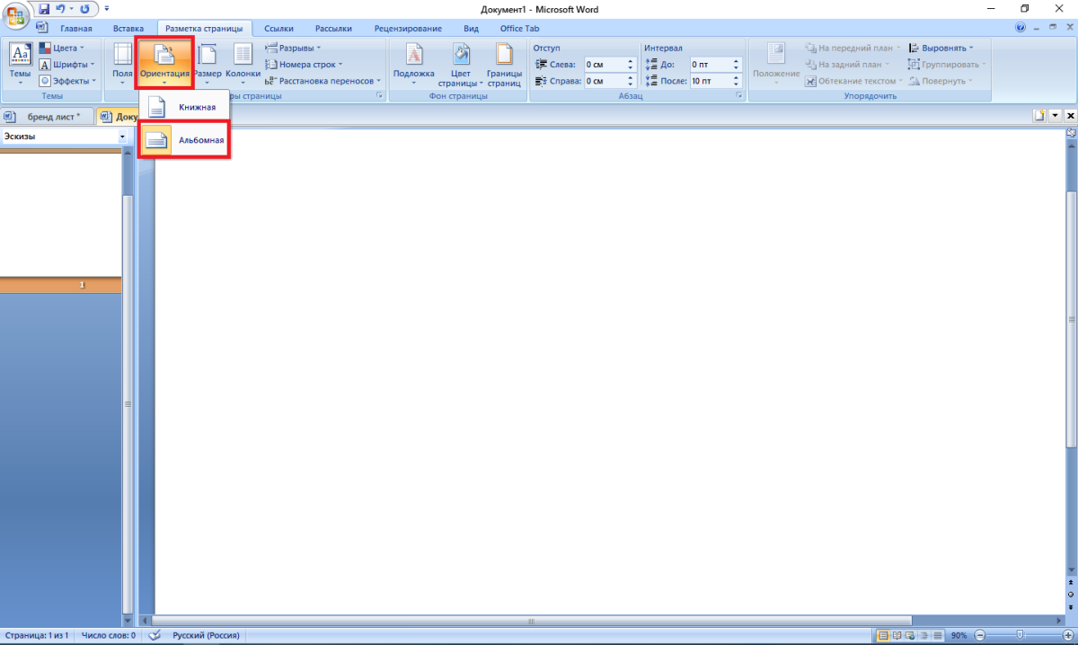Redo the action in quick access toolbar
The image size is (1078, 645).
pos(84,9)
